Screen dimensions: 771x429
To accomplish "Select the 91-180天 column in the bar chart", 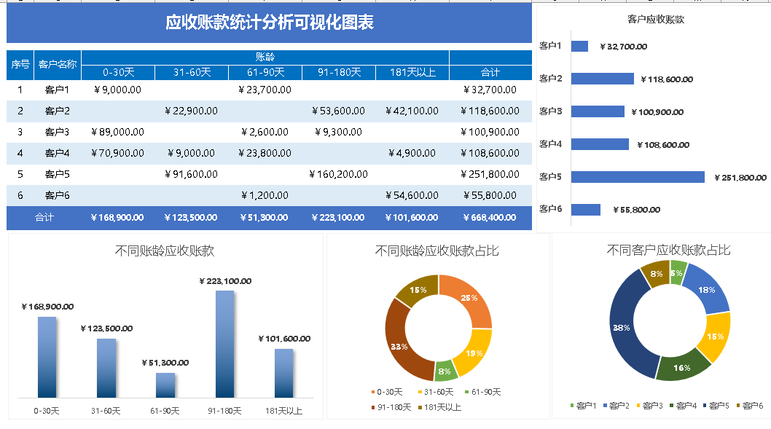I will (224, 342).
